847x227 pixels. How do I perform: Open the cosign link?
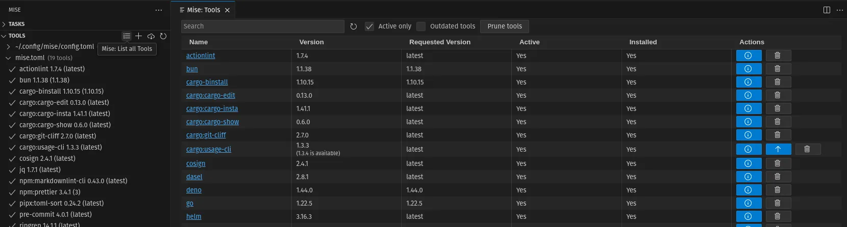click(x=196, y=163)
